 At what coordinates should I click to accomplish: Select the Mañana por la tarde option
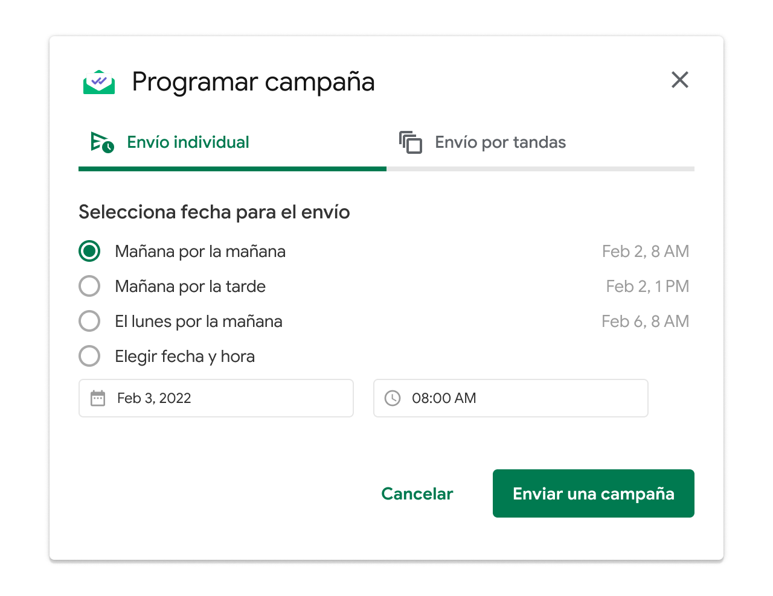point(89,286)
